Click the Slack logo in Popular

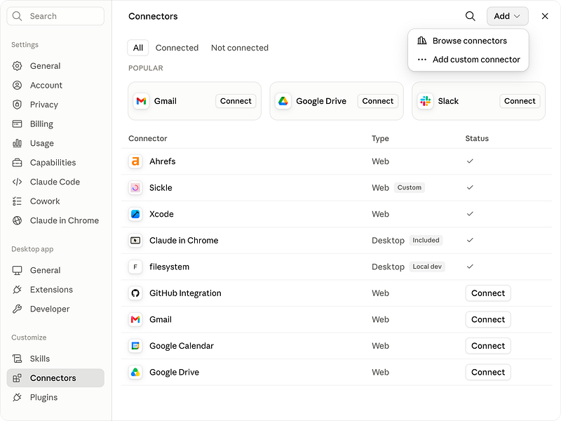click(426, 101)
